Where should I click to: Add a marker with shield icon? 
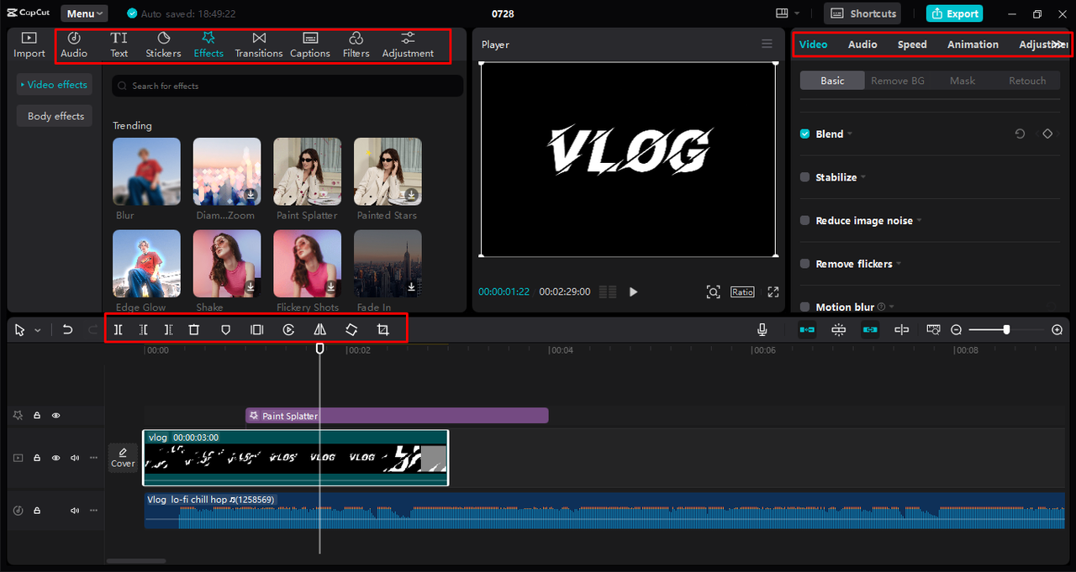[225, 330]
